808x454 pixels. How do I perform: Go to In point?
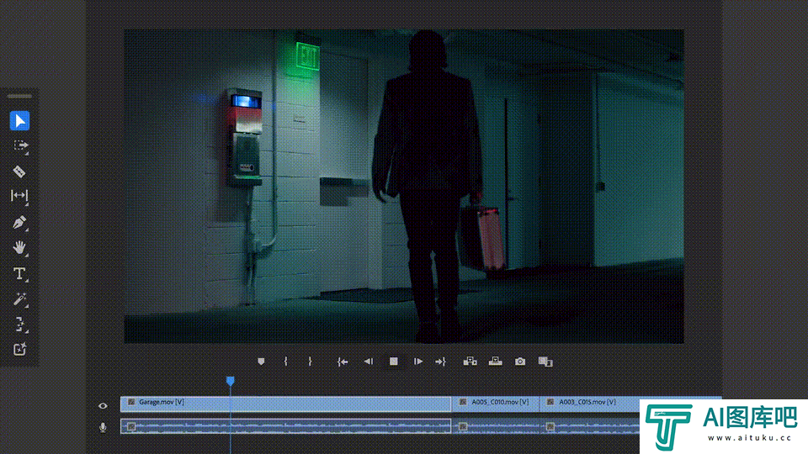click(x=343, y=362)
